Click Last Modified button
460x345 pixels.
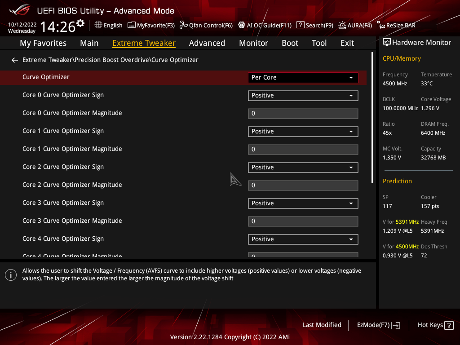pos(322,325)
